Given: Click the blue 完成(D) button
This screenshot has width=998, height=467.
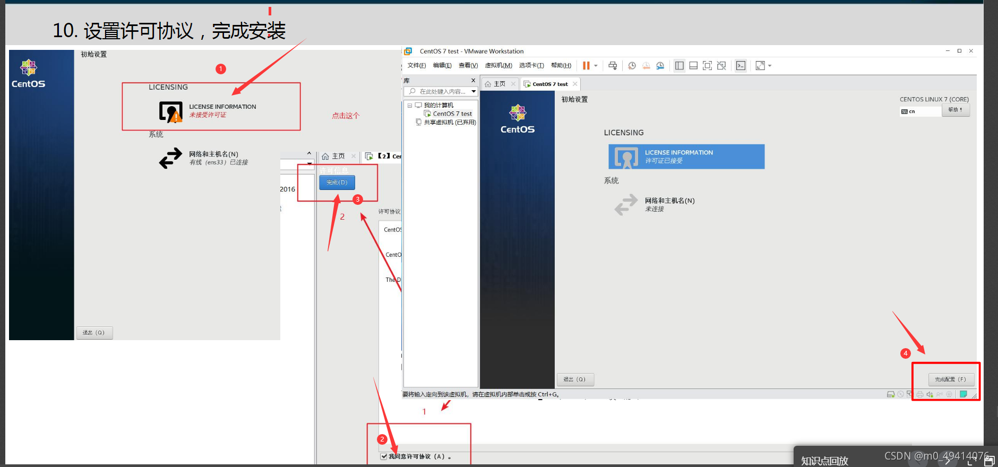Looking at the screenshot, I should [x=337, y=183].
